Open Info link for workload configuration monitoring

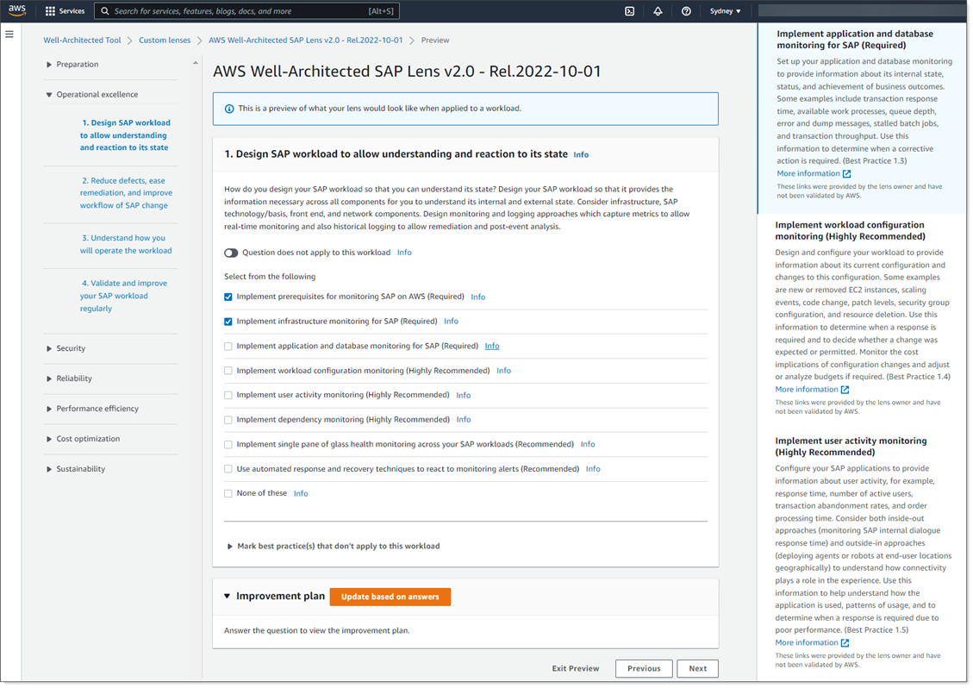503,371
